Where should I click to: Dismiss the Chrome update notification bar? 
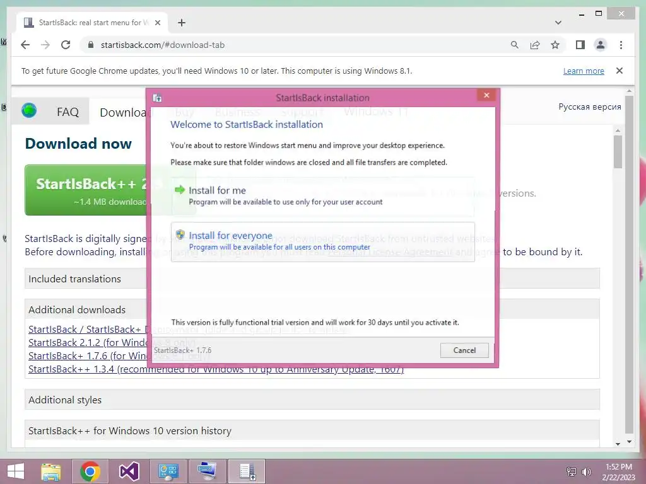[620, 71]
